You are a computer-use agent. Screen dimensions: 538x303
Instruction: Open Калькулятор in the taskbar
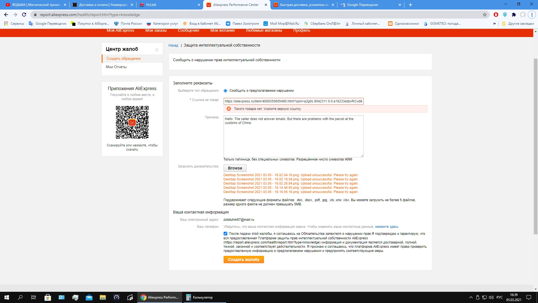(200, 297)
